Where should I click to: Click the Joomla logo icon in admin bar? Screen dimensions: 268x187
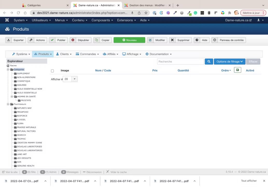pyautogui.click(x=7, y=20)
